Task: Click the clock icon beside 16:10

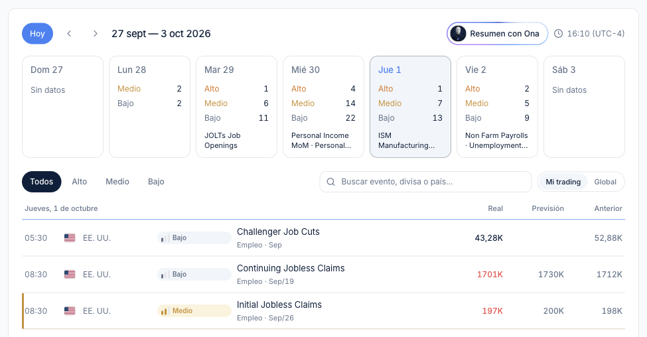Action: point(558,33)
